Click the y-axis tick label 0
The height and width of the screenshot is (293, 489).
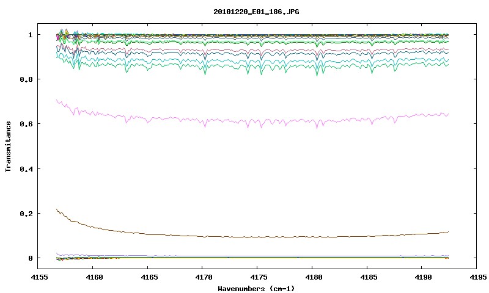[30, 258]
